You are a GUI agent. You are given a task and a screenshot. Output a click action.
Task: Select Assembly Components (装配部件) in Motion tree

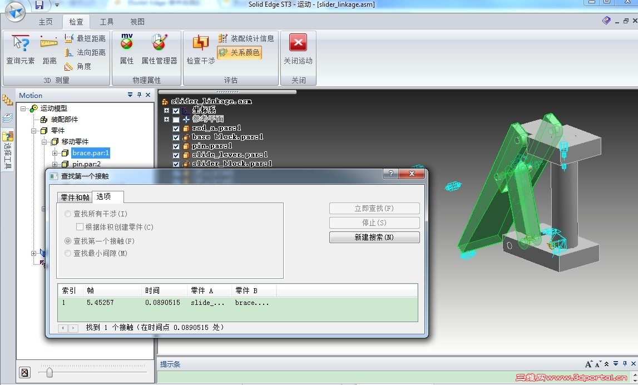coord(64,120)
